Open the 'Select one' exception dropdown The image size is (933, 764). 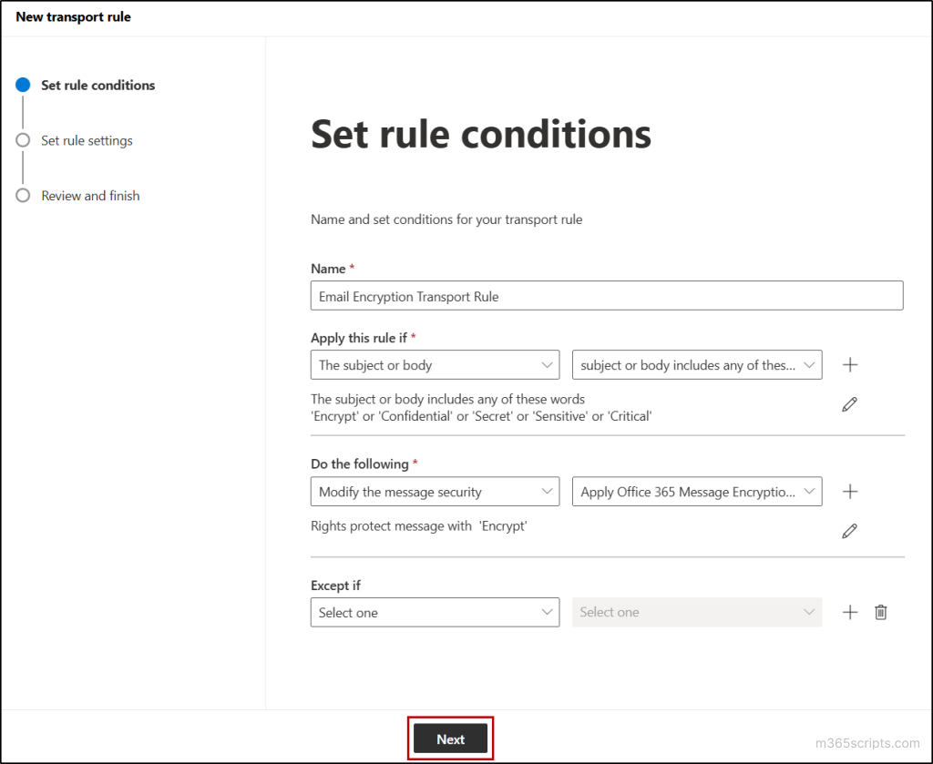[435, 612]
